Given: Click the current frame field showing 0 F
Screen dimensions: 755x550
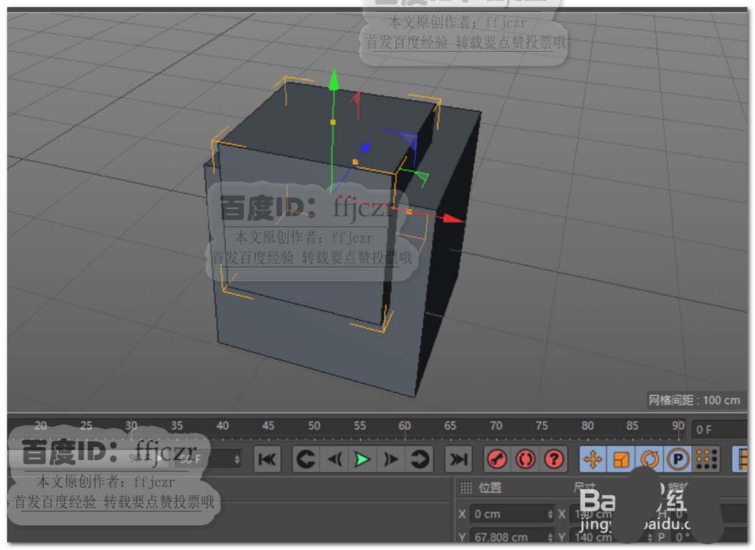Looking at the screenshot, I should point(720,430).
